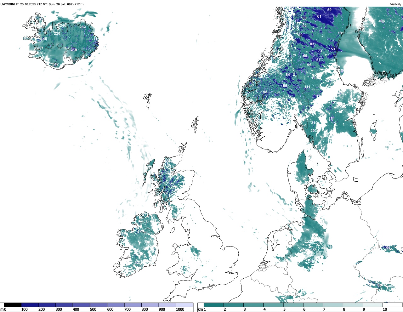Viewport: 403px width, 312px height.
Task: Click the 53 value near the Gulf of Bothnia
Action: click(x=333, y=49)
